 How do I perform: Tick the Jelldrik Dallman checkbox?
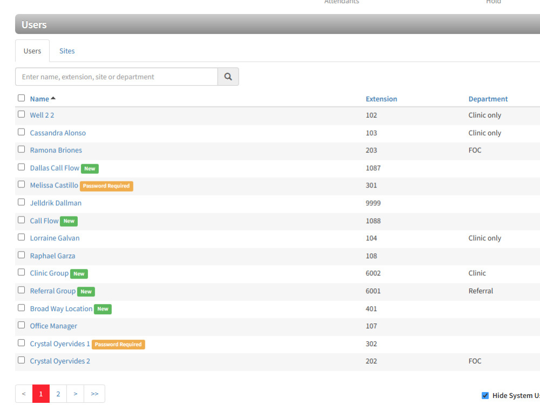(x=22, y=202)
